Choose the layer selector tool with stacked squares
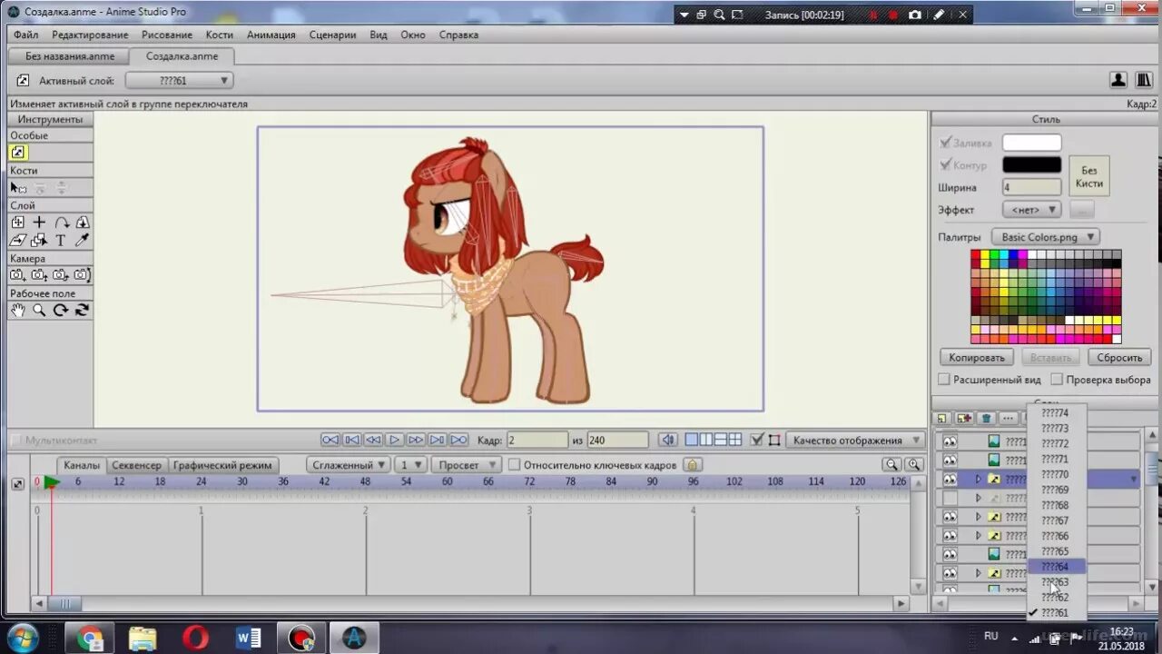Screen dimensions: 1162x654 click(39, 241)
